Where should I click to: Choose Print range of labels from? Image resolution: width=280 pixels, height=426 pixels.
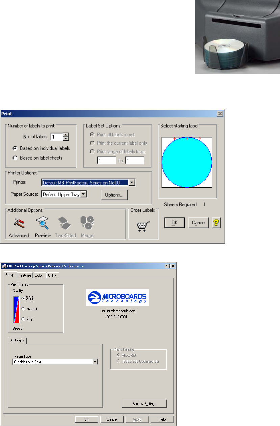[x=92, y=151]
